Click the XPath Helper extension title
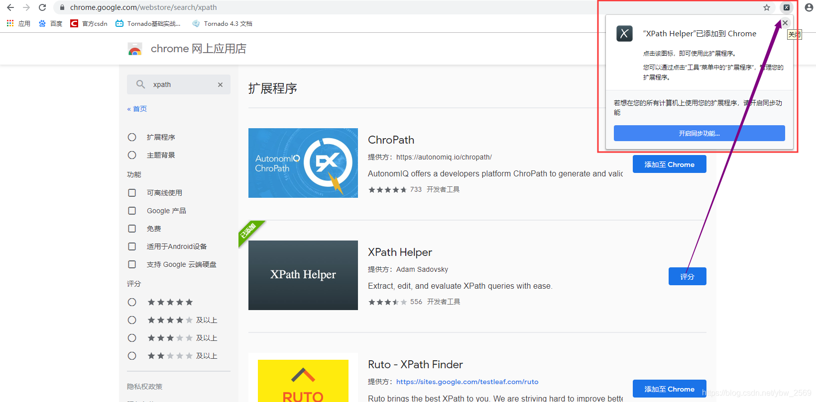Image resolution: width=816 pixels, height=402 pixels. coord(400,252)
